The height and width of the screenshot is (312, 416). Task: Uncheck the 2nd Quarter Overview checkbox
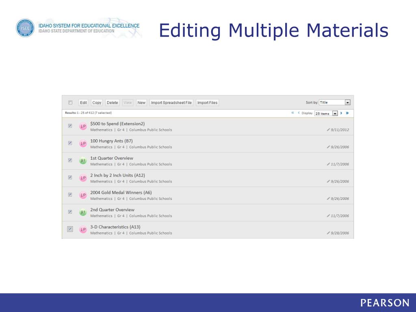(x=70, y=212)
